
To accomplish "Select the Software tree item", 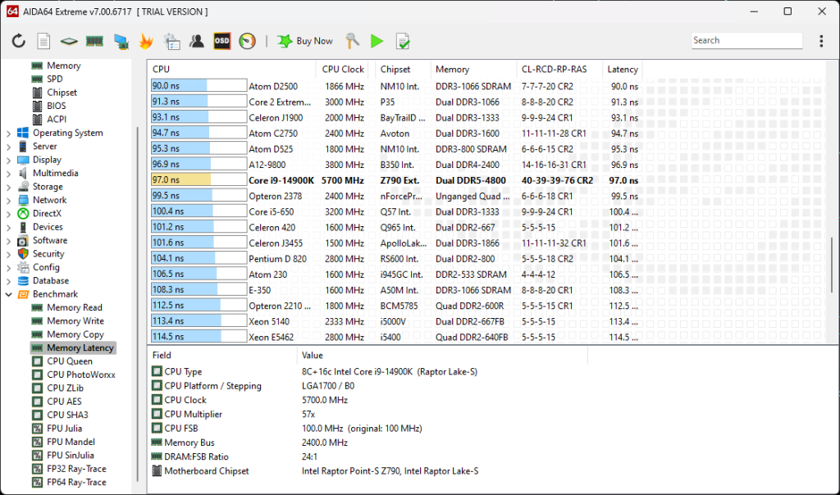I will coord(50,240).
